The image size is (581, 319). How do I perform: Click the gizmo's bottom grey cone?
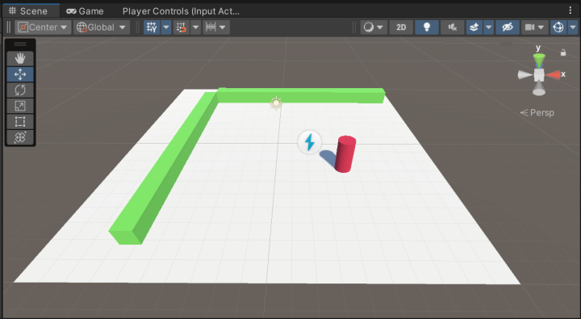click(539, 89)
